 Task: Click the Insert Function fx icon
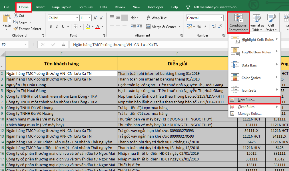[64, 45]
